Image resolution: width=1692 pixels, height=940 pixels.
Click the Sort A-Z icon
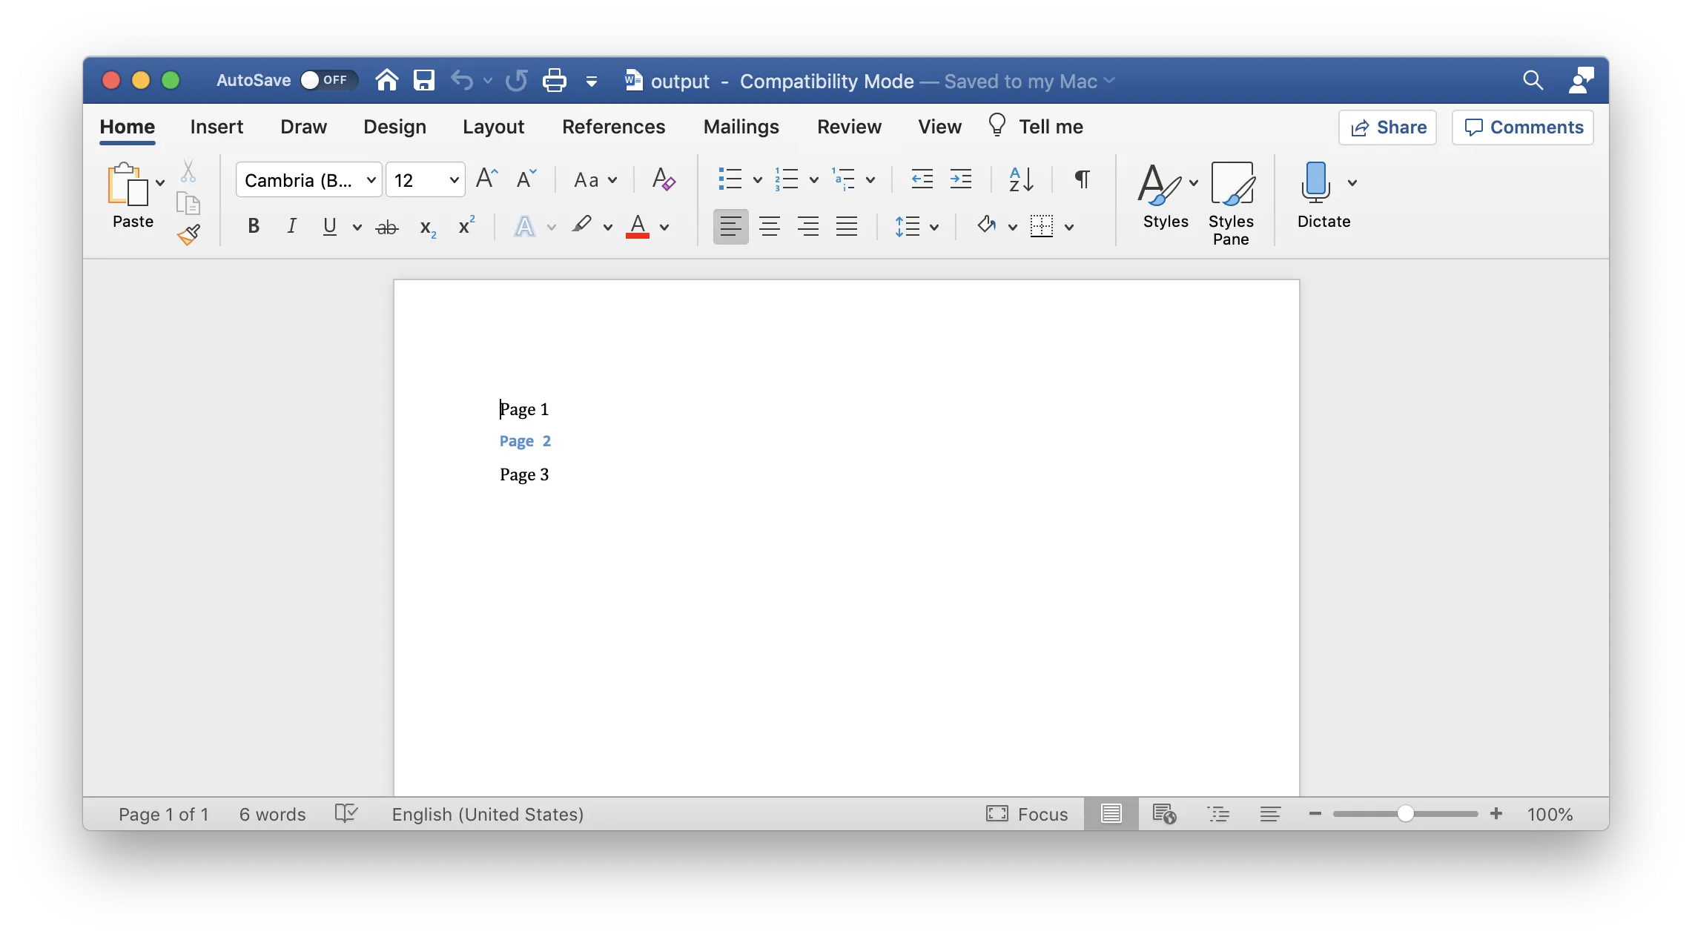pyautogui.click(x=1021, y=179)
